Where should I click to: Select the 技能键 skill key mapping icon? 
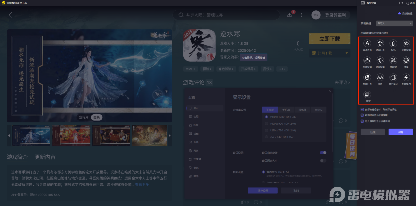click(393, 60)
